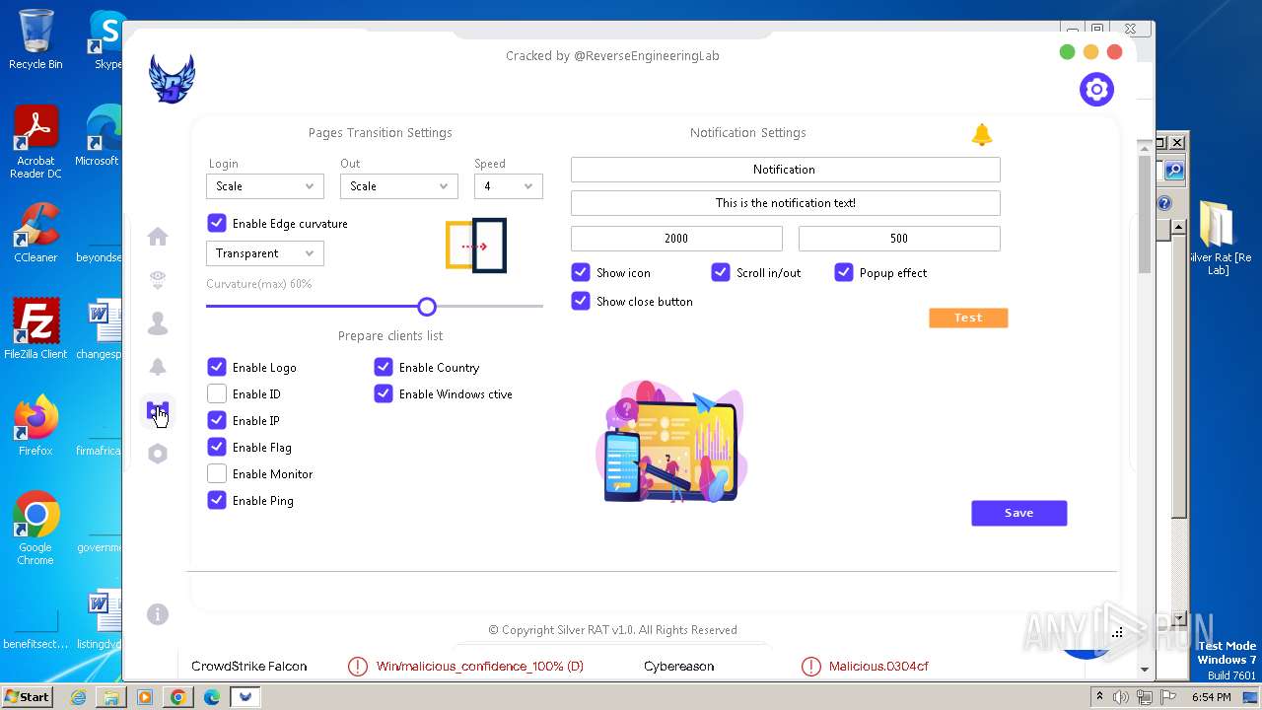Click the notification text input field
Image resolution: width=1262 pixels, height=710 pixels.
click(x=785, y=203)
